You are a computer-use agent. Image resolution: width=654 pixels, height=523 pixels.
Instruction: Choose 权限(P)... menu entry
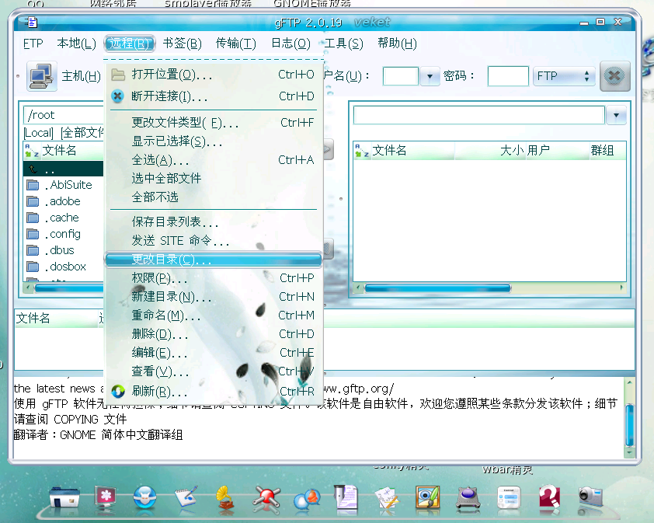[213, 278]
